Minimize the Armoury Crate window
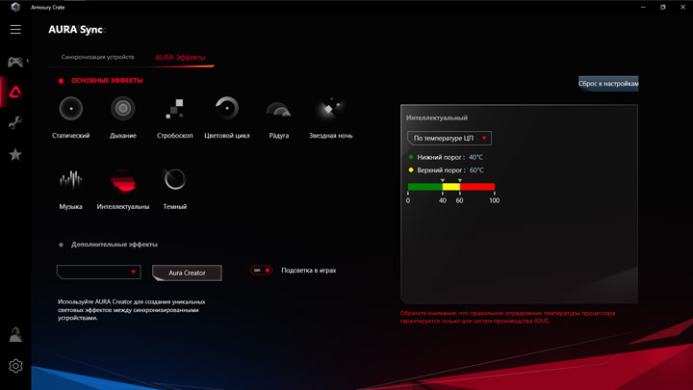 643,7
